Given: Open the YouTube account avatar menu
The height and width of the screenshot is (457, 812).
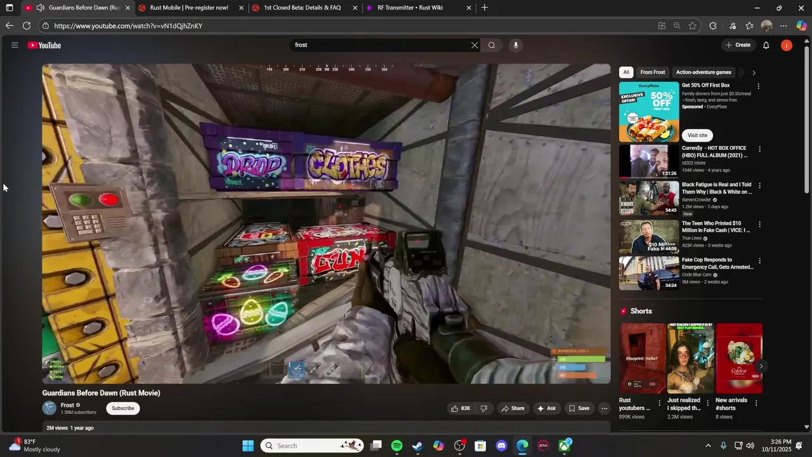Looking at the screenshot, I should 787,45.
